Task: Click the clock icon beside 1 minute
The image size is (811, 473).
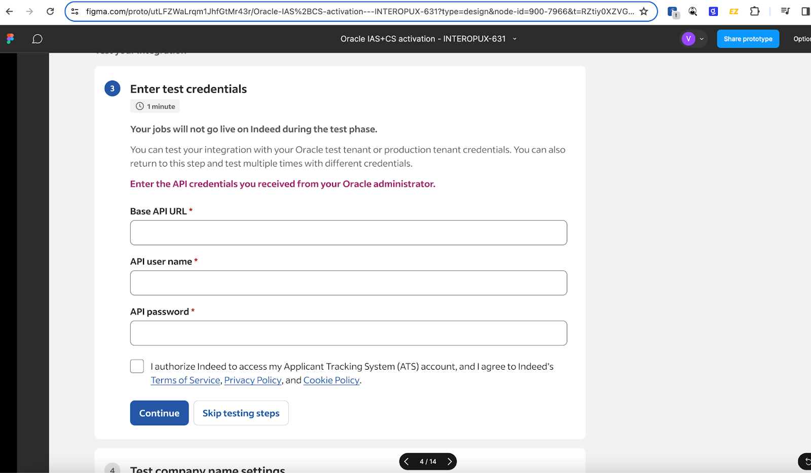Action: coord(140,106)
